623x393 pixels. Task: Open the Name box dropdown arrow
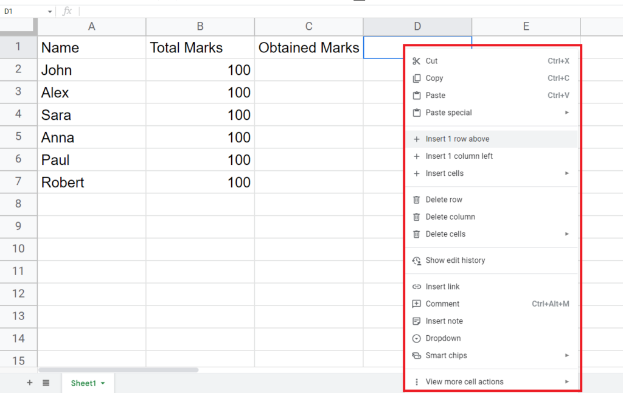50,12
